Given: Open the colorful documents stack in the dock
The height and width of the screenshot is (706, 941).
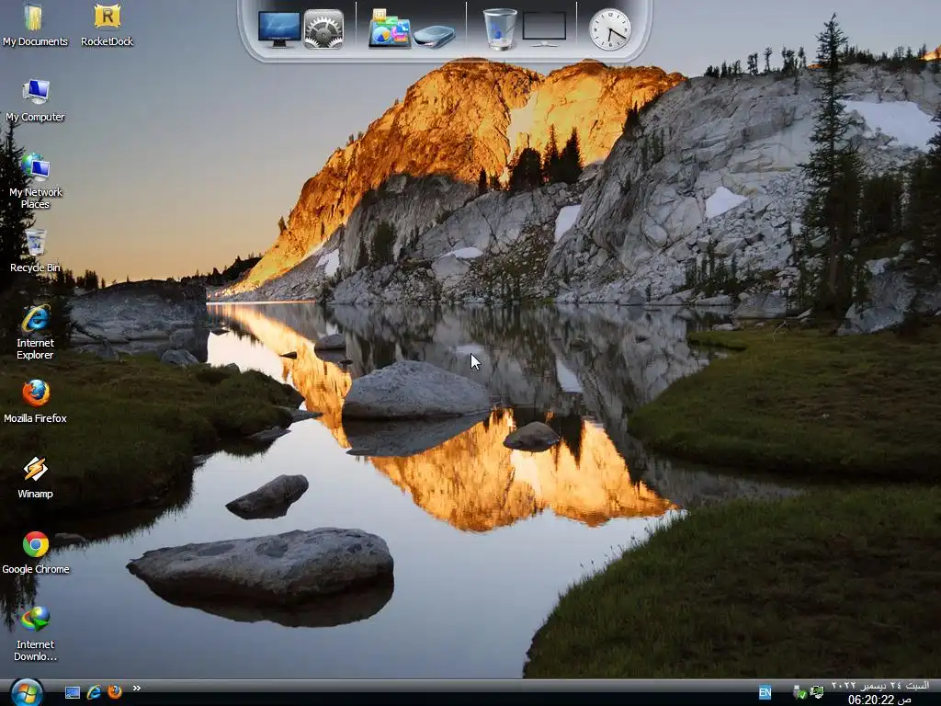Looking at the screenshot, I should [390, 28].
